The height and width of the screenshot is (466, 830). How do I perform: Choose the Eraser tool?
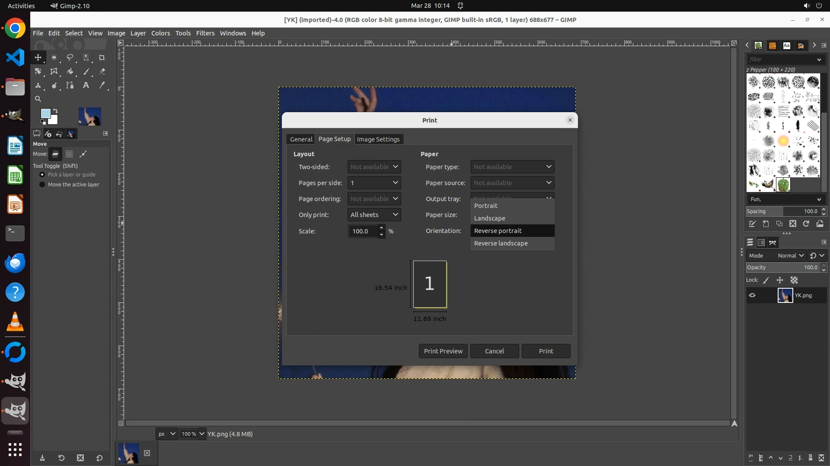coord(102,72)
